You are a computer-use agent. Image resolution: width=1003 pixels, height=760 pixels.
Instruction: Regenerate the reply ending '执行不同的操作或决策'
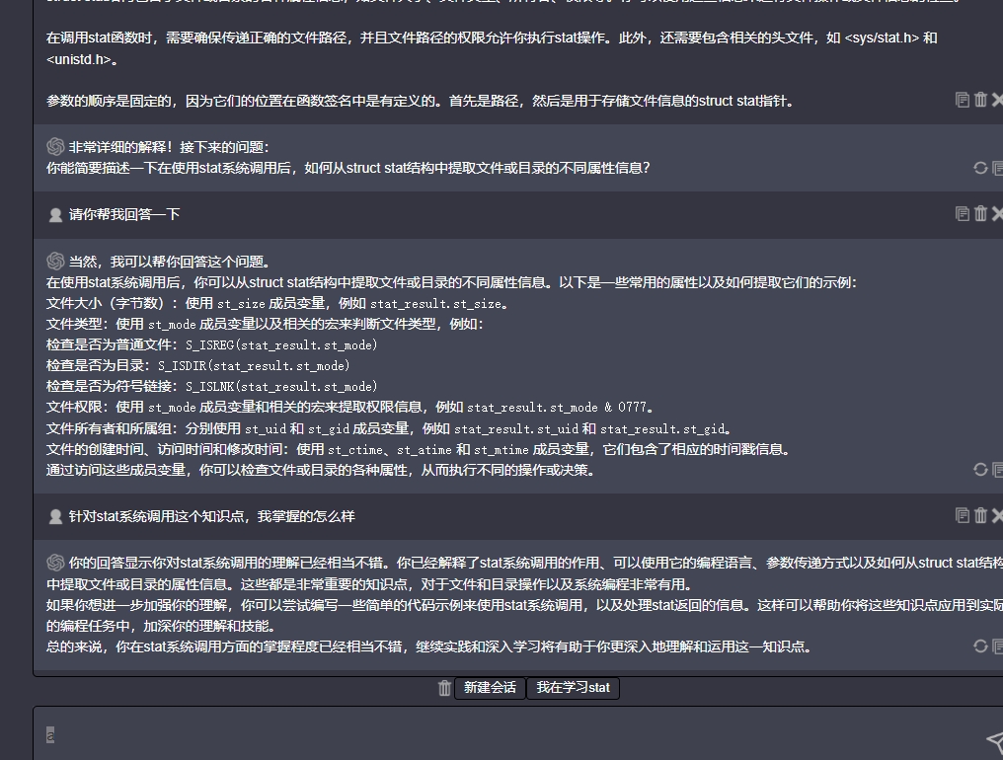pyautogui.click(x=980, y=470)
